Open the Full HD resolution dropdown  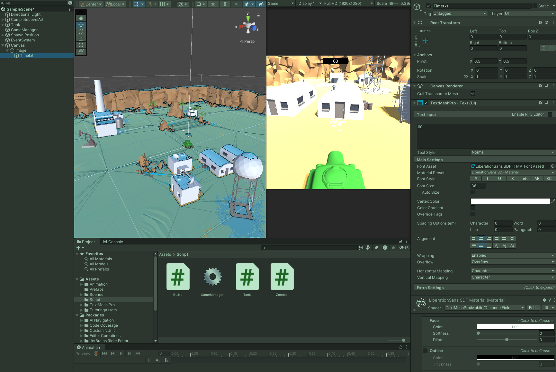point(348,4)
